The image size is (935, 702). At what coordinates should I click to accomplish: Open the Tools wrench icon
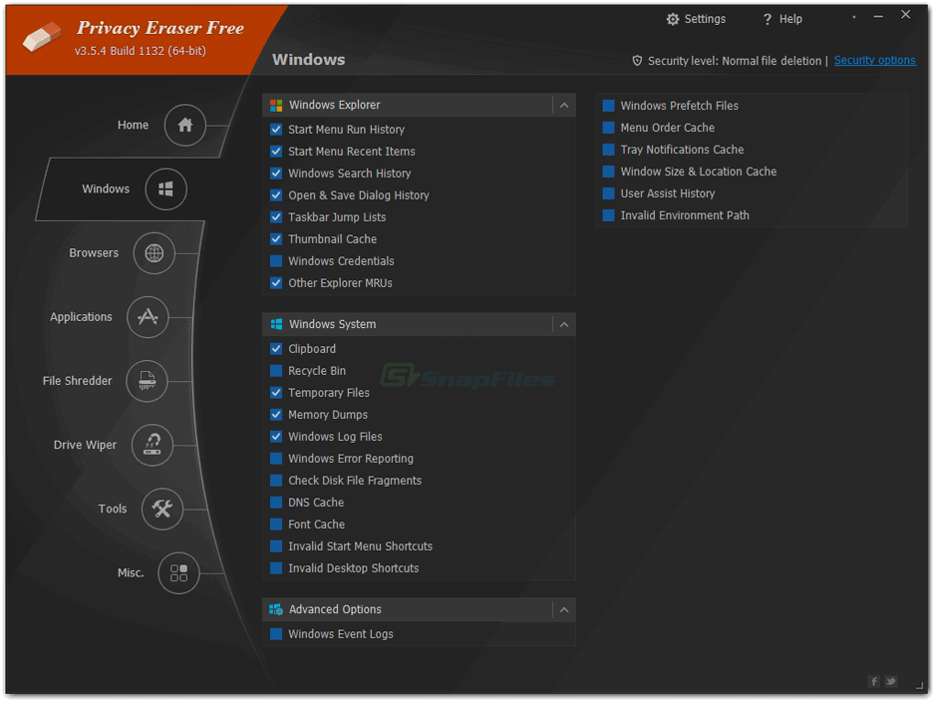pyautogui.click(x=161, y=509)
